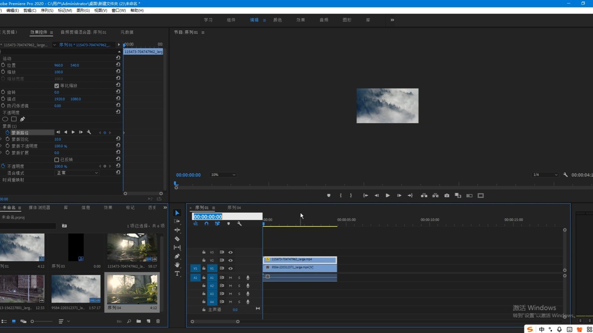Open the blend mode dropdown
The image size is (593, 333).
77,173
